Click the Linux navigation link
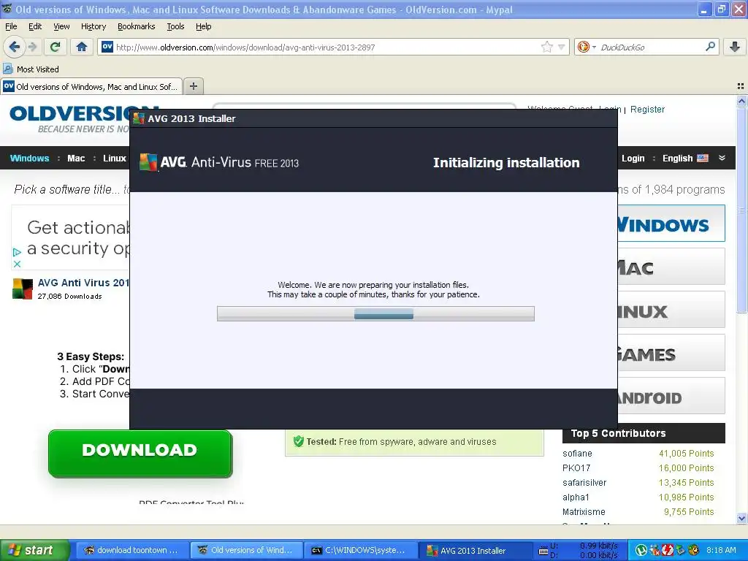Viewport: 748px width, 561px height. 115,159
